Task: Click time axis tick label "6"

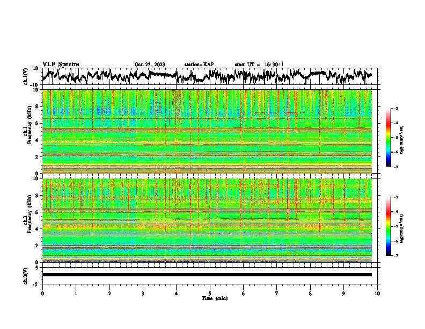Action: [244, 294]
